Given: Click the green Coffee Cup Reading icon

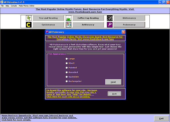Looking at the screenshot, I should (68, 18).
